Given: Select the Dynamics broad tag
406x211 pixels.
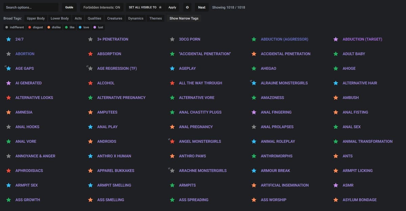Looking at the screenshot, I should [x=136, y=18].
